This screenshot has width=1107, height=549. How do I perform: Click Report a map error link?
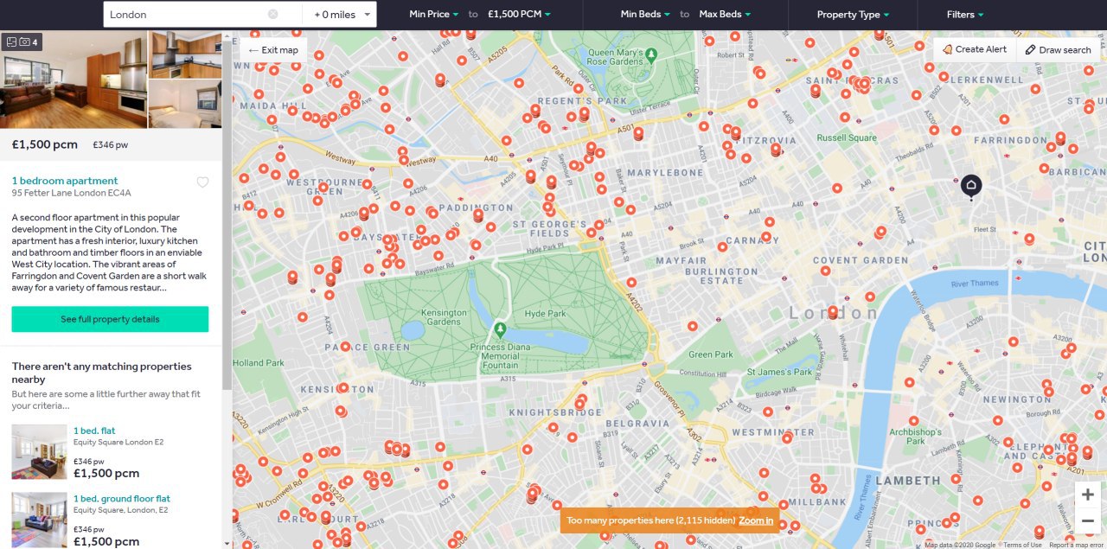1077,545
